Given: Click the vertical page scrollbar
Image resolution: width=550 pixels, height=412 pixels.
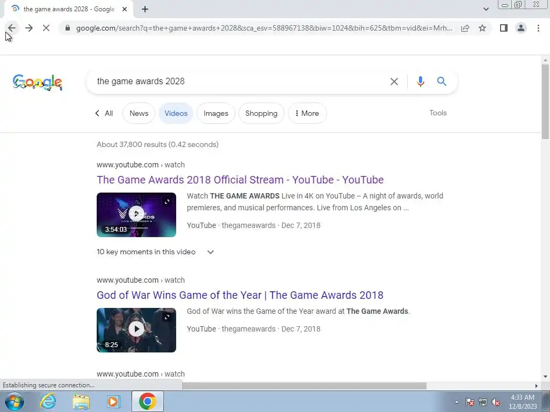Looking at the screenshot, I should click(545, 101).
